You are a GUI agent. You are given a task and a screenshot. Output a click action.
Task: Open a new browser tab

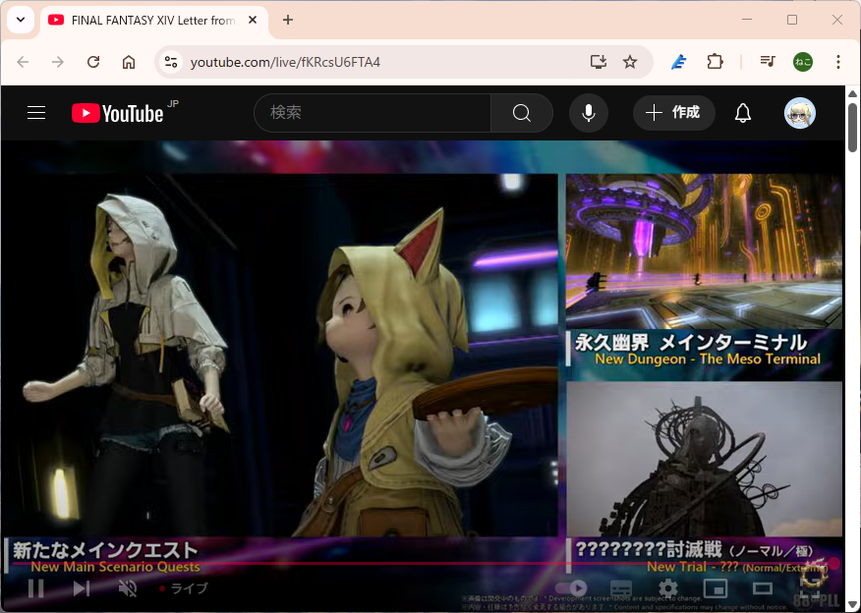coord(288,21)
